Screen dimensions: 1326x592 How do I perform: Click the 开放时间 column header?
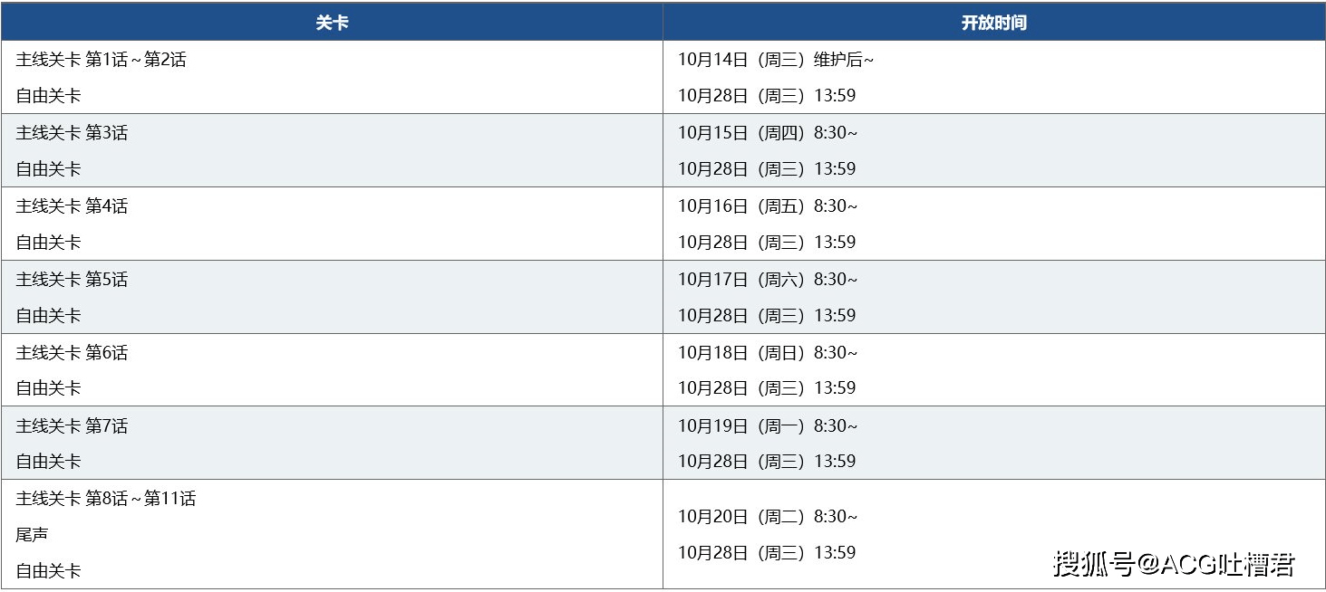(x=993, y=23)
